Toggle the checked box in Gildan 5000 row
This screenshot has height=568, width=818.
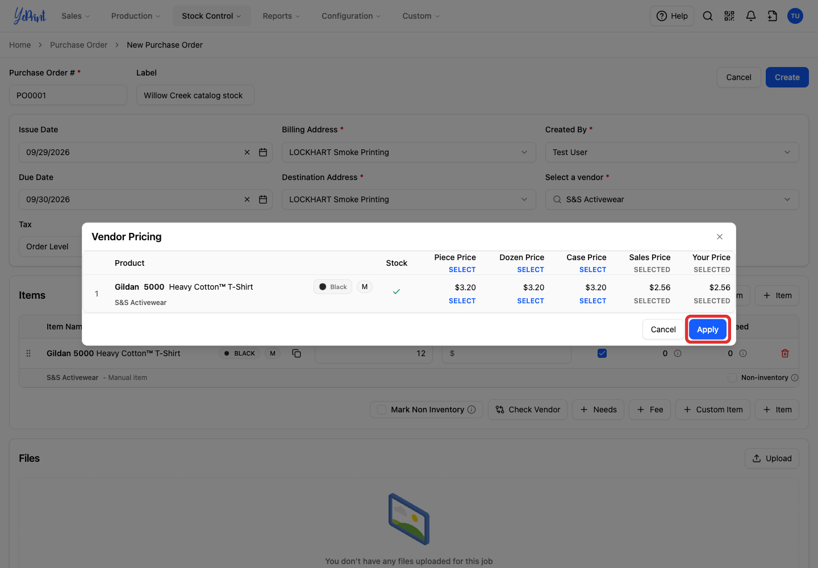click(x=602, y=353)
